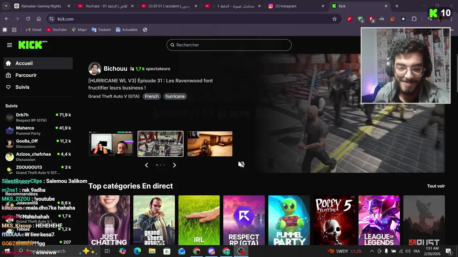Open the Poppy Playtime 5 category card
458x257 pixels.
coord(334,220)
